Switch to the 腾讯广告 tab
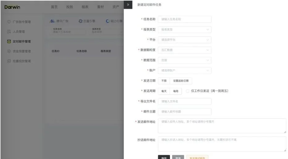 pos(59,21)
